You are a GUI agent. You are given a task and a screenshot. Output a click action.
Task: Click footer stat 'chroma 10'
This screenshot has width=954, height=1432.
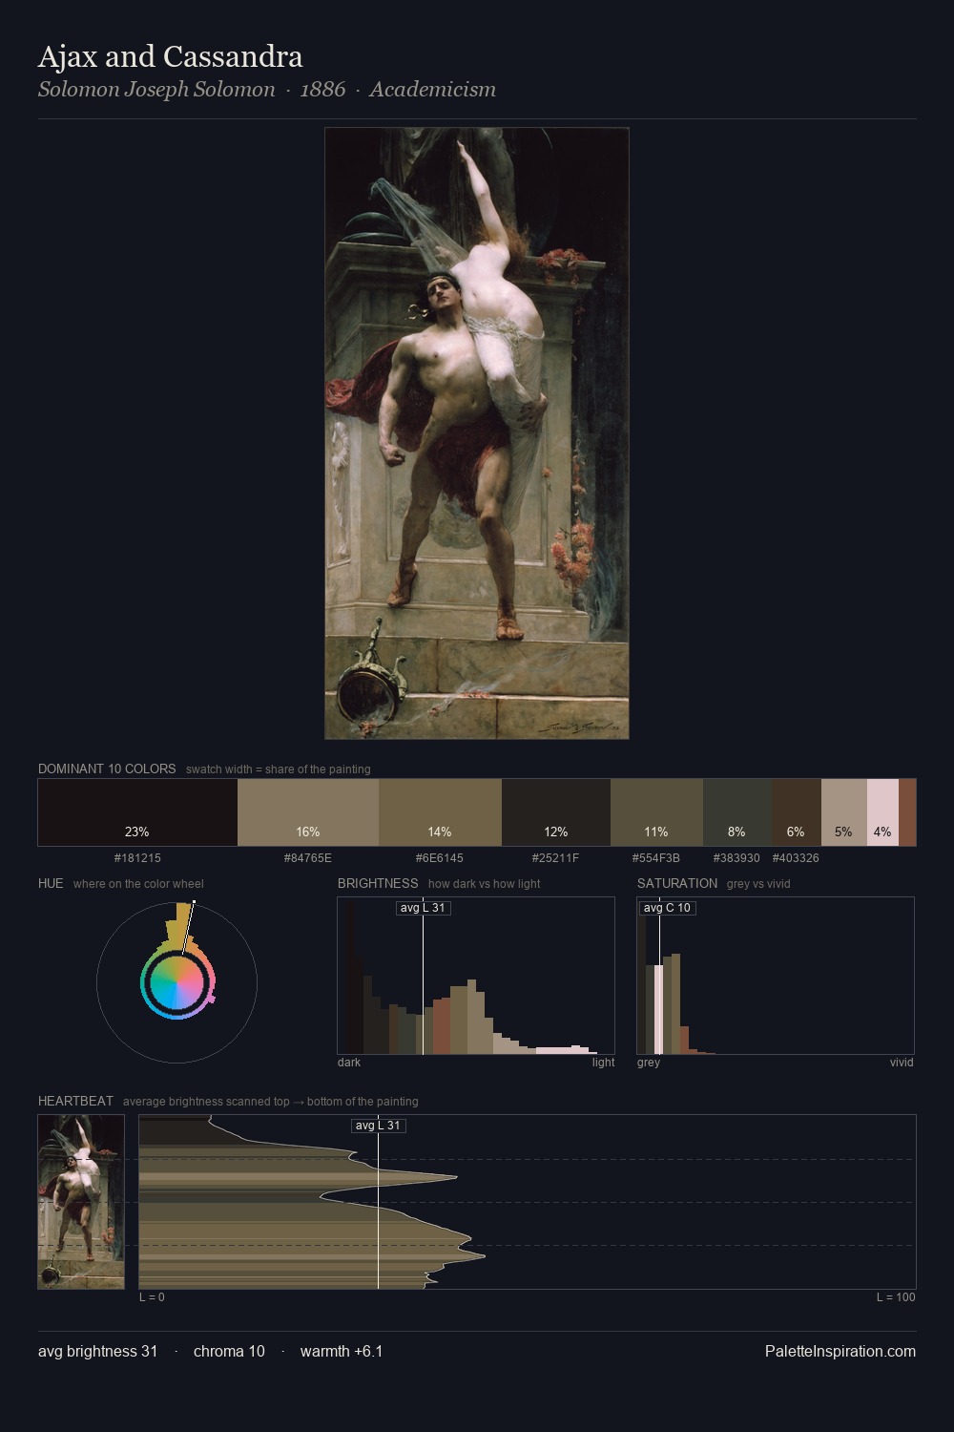229,1352
